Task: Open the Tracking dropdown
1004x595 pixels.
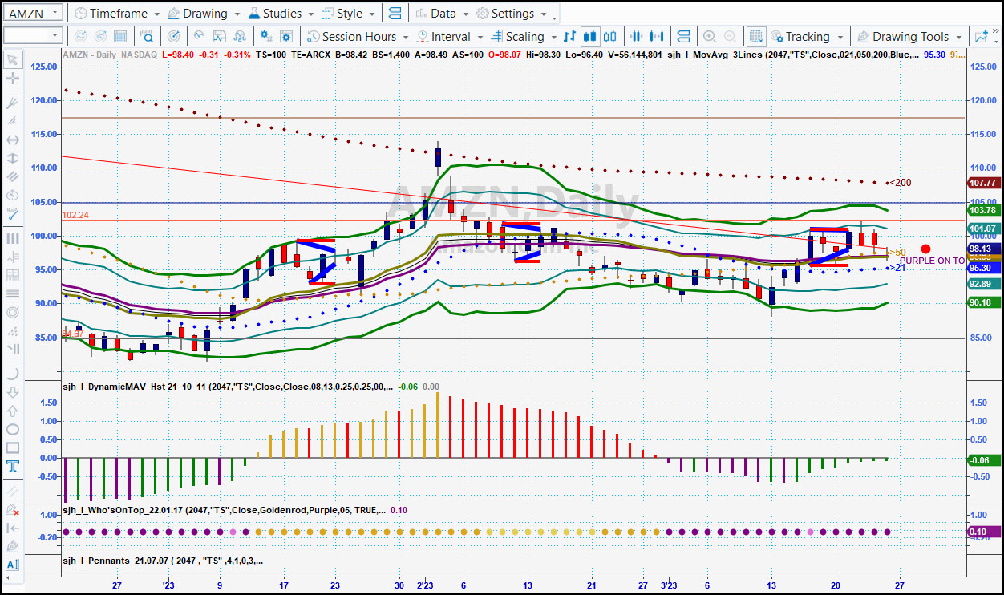Action: click(807, 37)
